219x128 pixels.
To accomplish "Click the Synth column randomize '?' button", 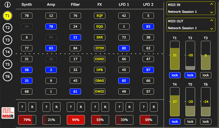I will click(x=22, y=107).
